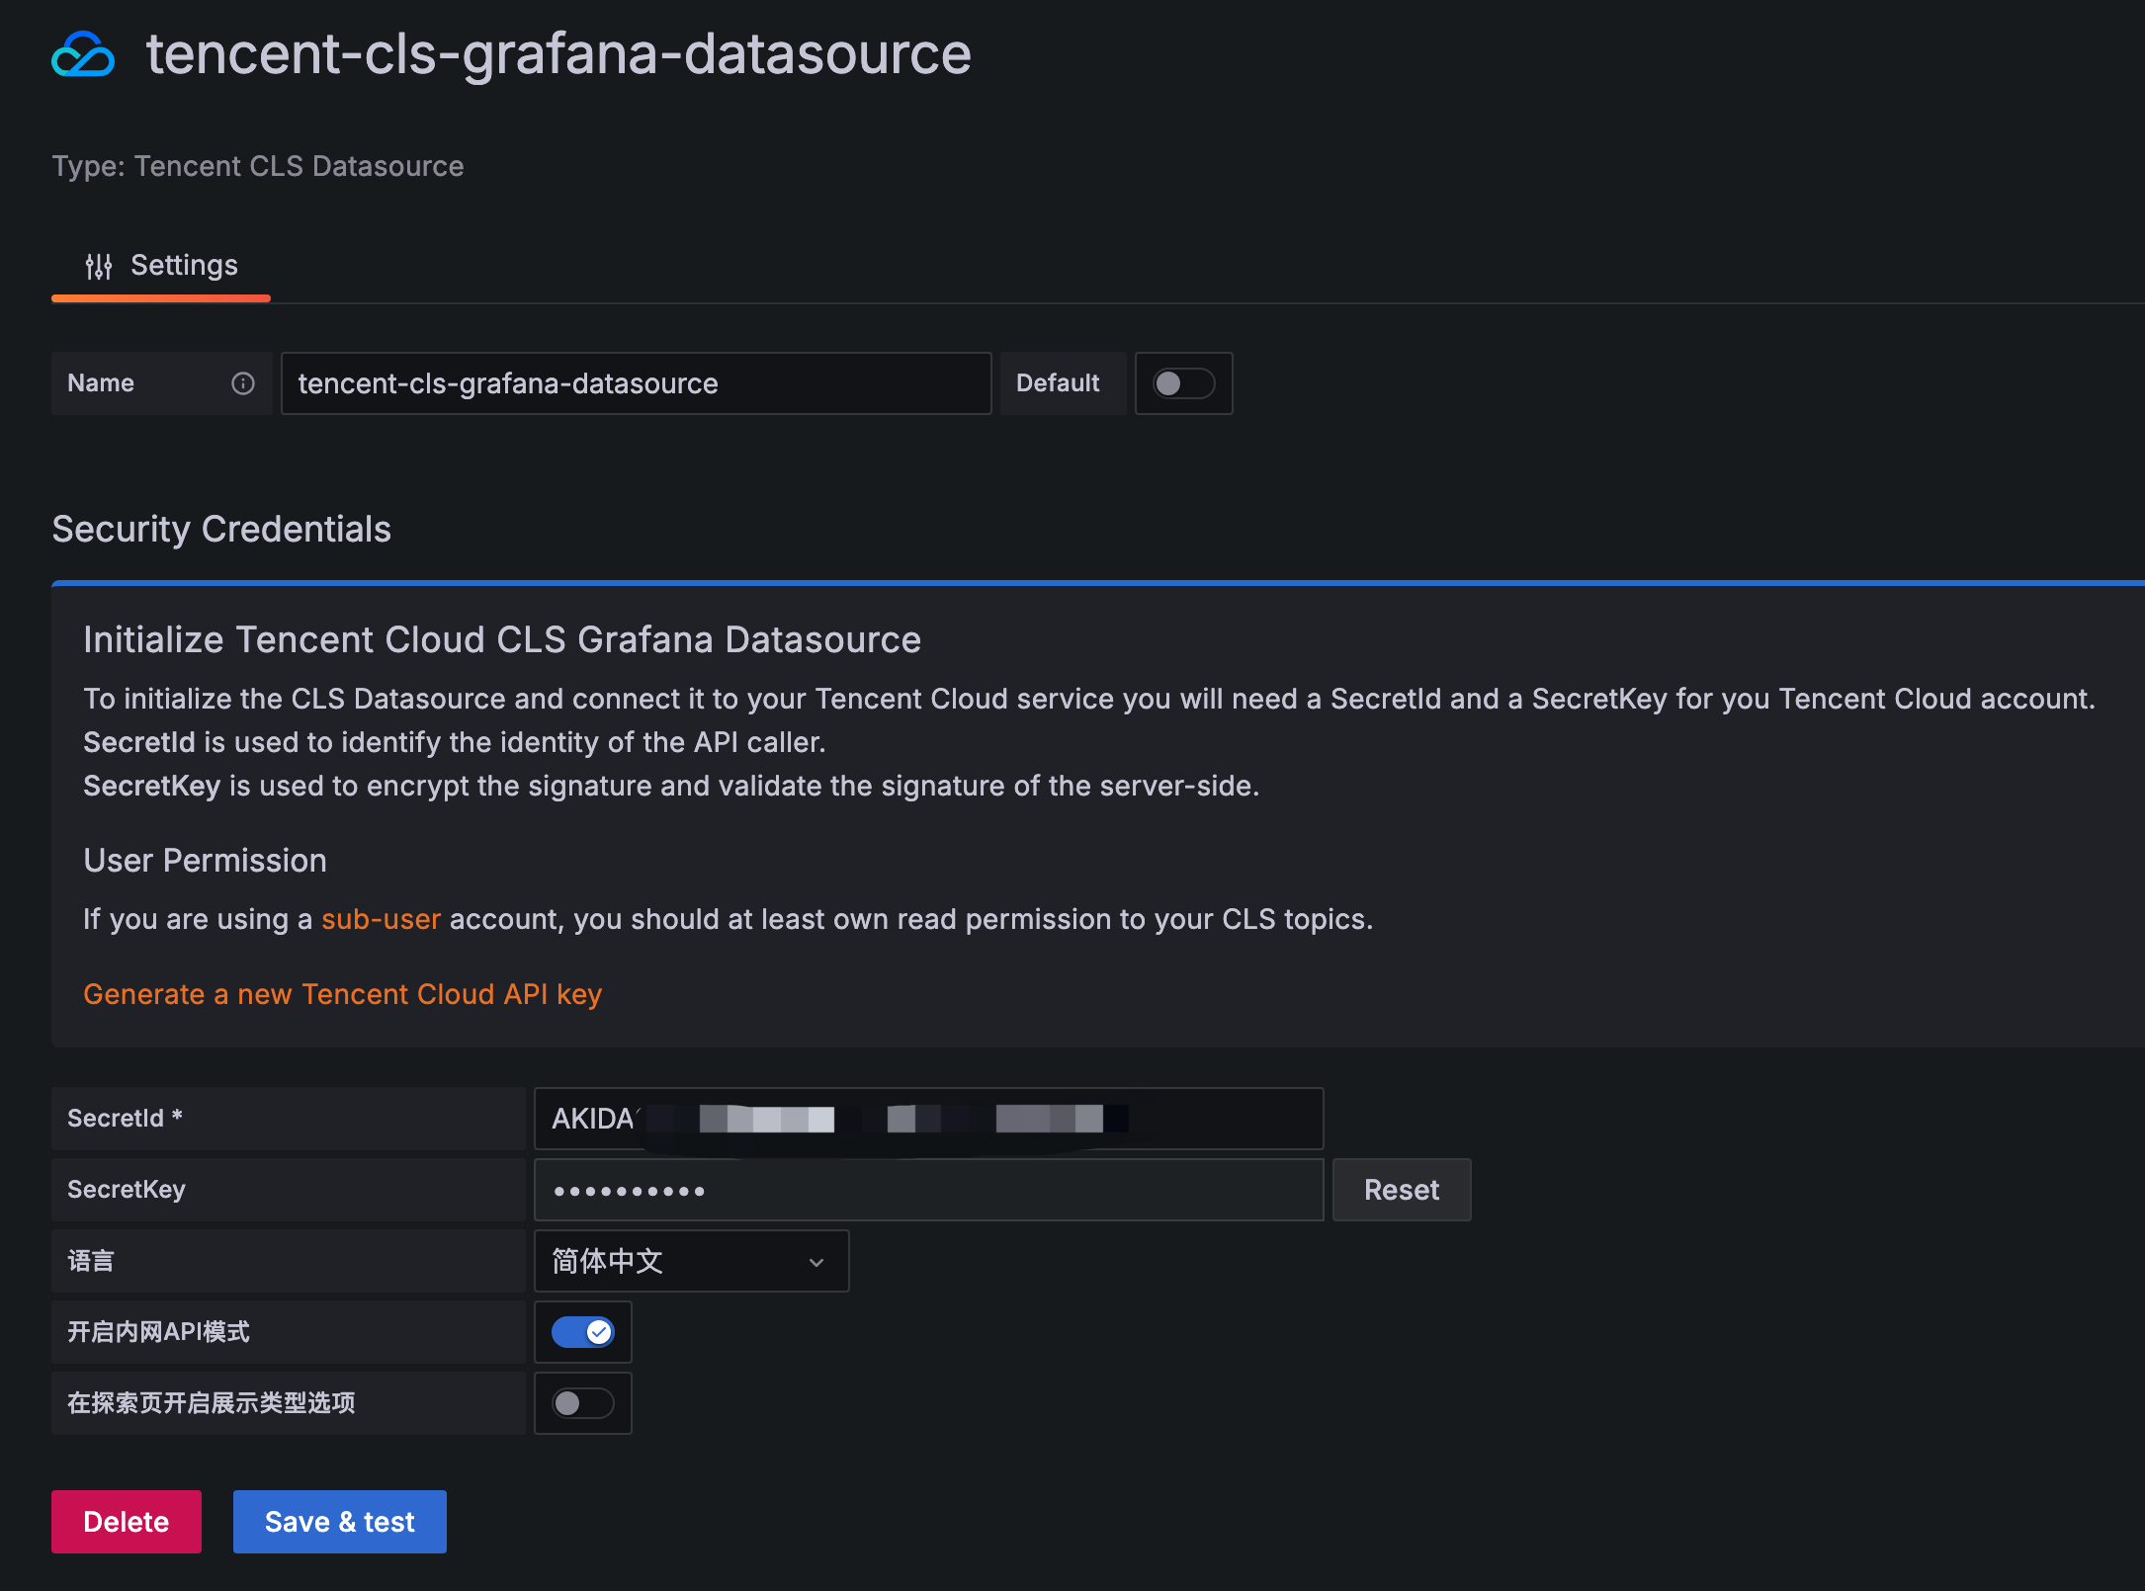This screenshot has height=1591, width=2145.
Task: Click the Settings sliders icon
Action: tap(99, 266)
